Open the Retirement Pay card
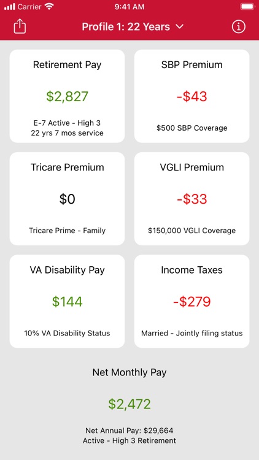This screenshot has height=460, width=259. 68,96
